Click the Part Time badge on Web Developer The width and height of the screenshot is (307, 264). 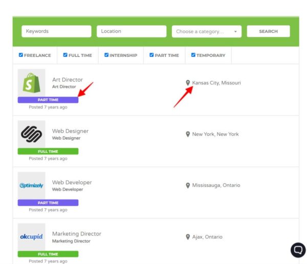tap(48, 203)
